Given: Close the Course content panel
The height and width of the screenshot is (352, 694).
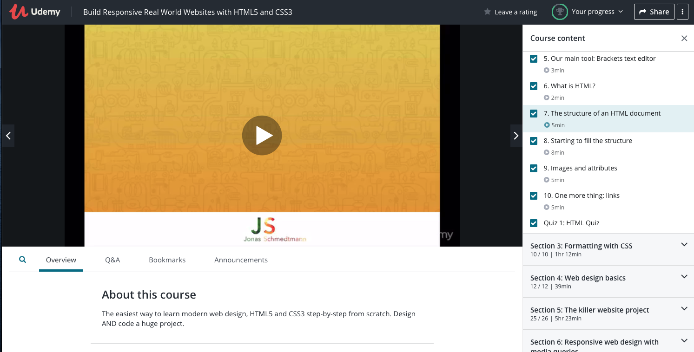Looking at the screenshot, I should (x=684, y=38).
